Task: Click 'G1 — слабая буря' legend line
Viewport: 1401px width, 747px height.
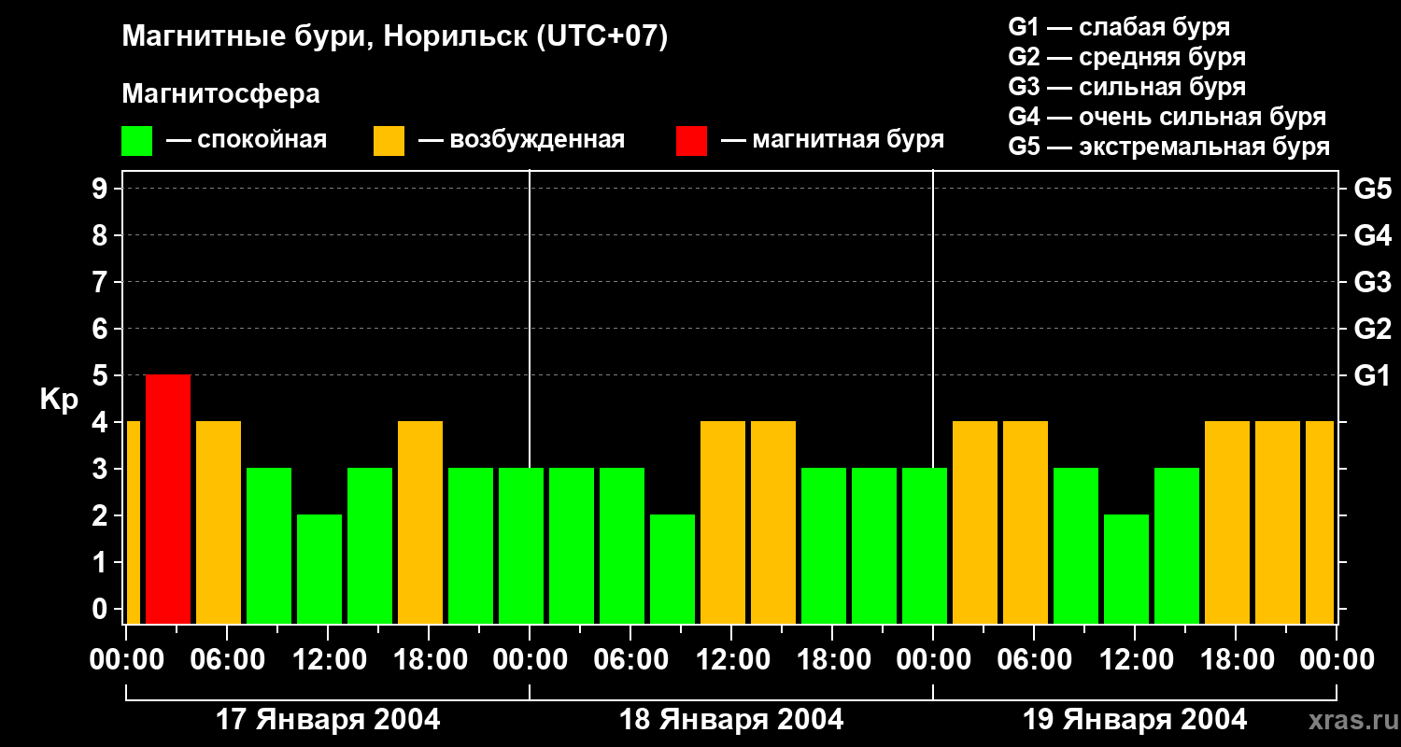Action: coord(1119,27)
